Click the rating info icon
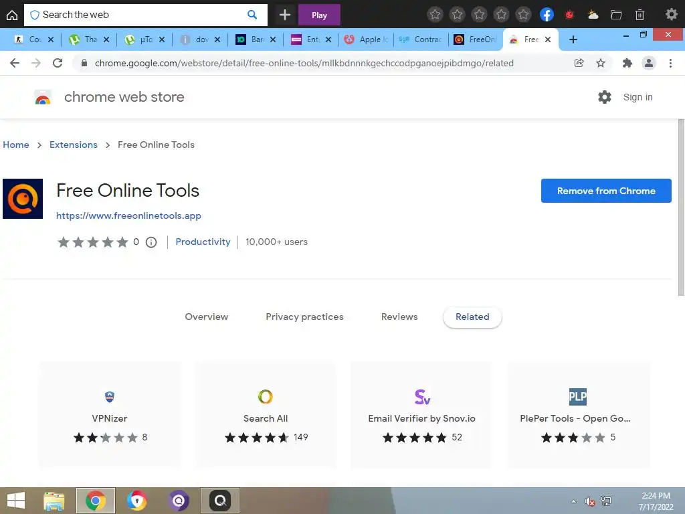The width and height of the screenshot is (685, 514). tap(151, 242)
